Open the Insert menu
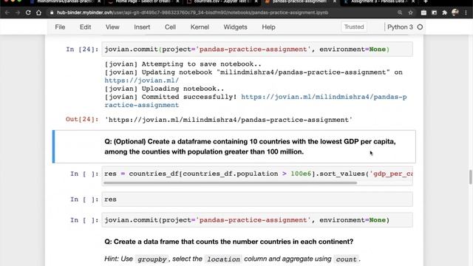Image resolution: width=473 pixels, height=266 pixels. tap(142, 27)
